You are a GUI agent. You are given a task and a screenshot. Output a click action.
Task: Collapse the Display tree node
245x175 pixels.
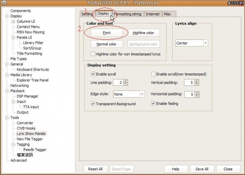pos(7,16)
